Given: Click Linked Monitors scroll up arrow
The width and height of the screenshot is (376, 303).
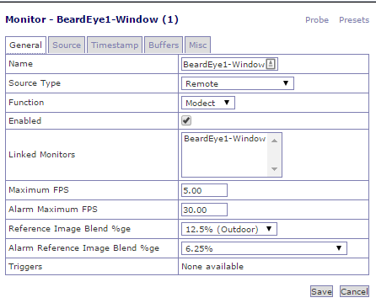Looking at the screenshot, I should point(274,141).
